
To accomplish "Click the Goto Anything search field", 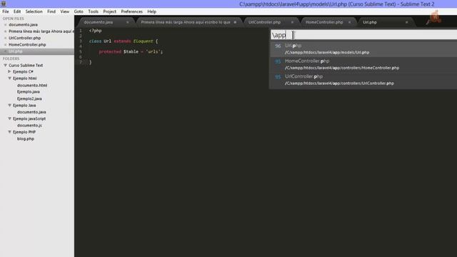I will (x=363, y=35).
